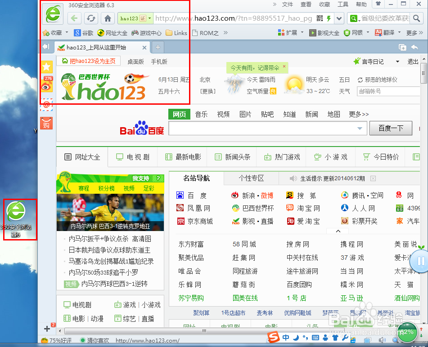Close the 生活提示 notice
Image resolution: width=428 pixels, height=347 pixels.
click(373, 178)
